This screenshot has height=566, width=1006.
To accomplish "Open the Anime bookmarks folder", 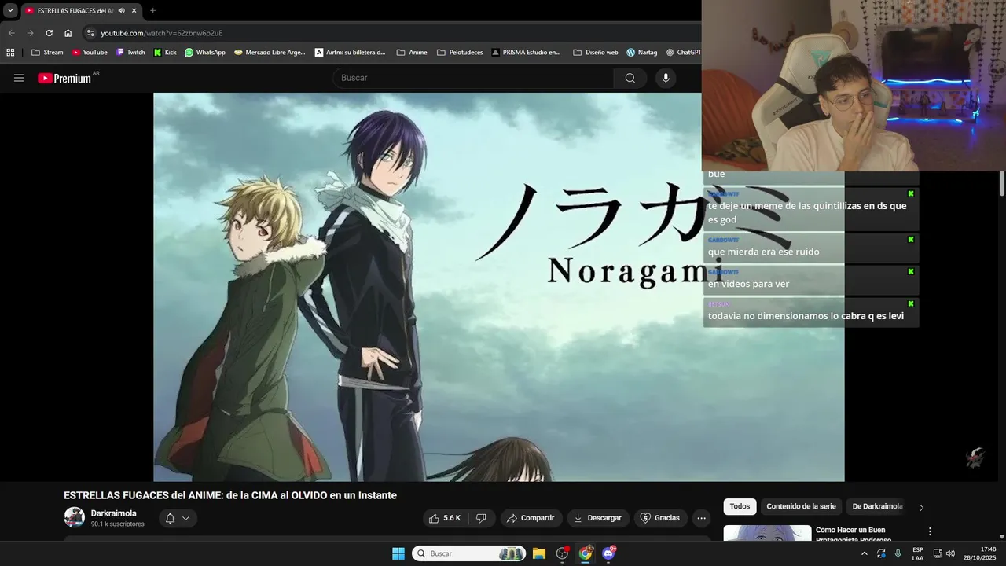I will tap(412, 53).
